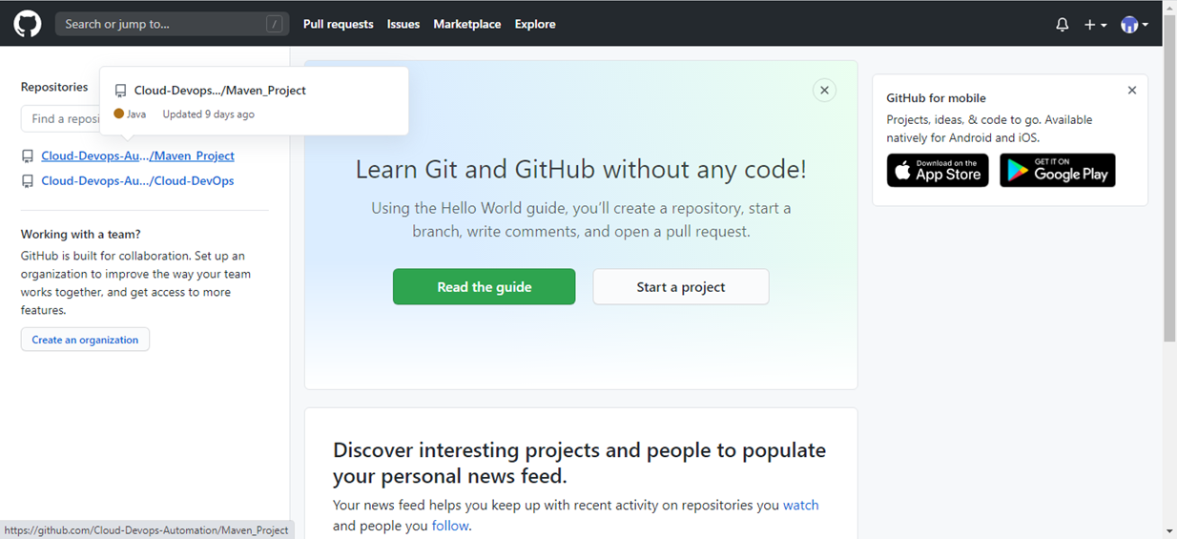
Task: Open the watch link in news feed text
Action: click(800, 505)
